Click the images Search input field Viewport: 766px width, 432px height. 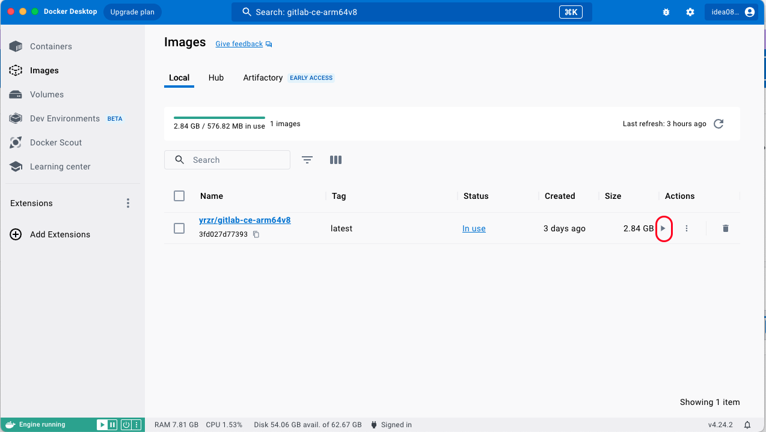pyautogui.click(x=227, y=160)
